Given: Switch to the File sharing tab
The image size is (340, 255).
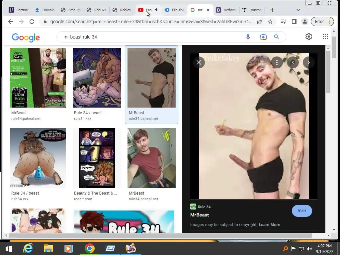Looking at the screenshot, I should (x=174, y=10).
